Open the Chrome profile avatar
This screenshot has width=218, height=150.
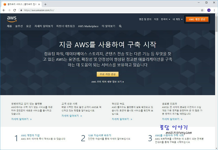click(x=209, y=10)
